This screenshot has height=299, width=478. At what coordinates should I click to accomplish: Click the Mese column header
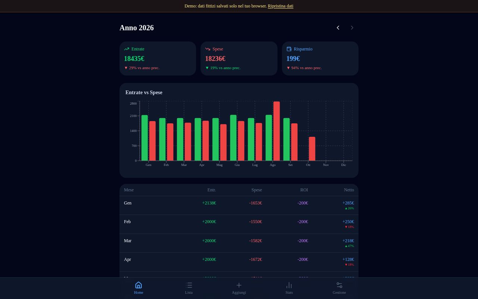[129, 190]
